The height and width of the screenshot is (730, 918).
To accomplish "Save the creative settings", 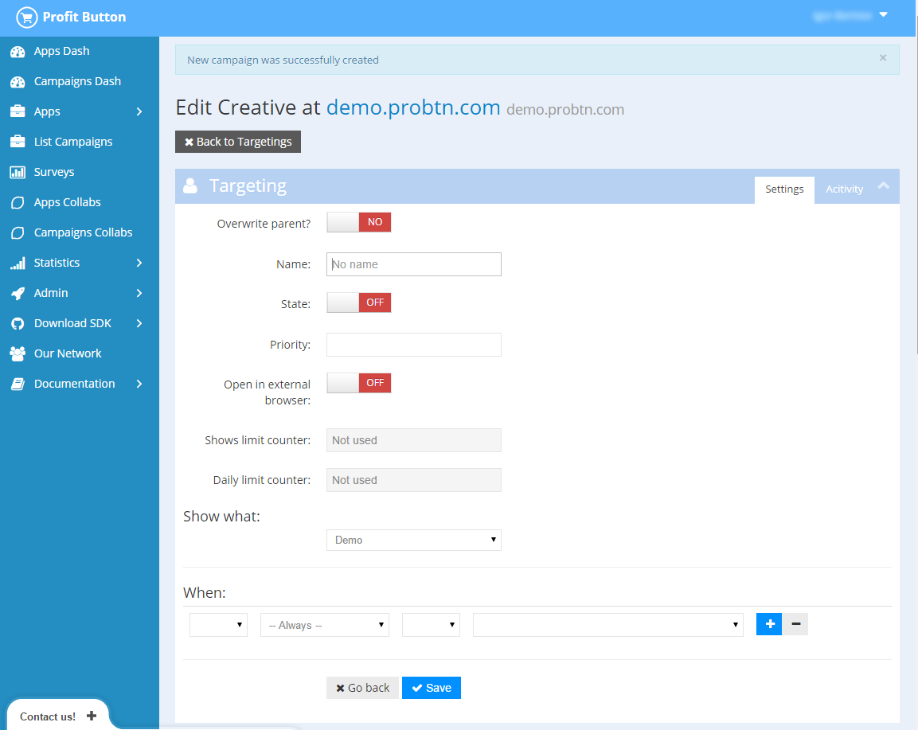I will [x=432, y=688].
